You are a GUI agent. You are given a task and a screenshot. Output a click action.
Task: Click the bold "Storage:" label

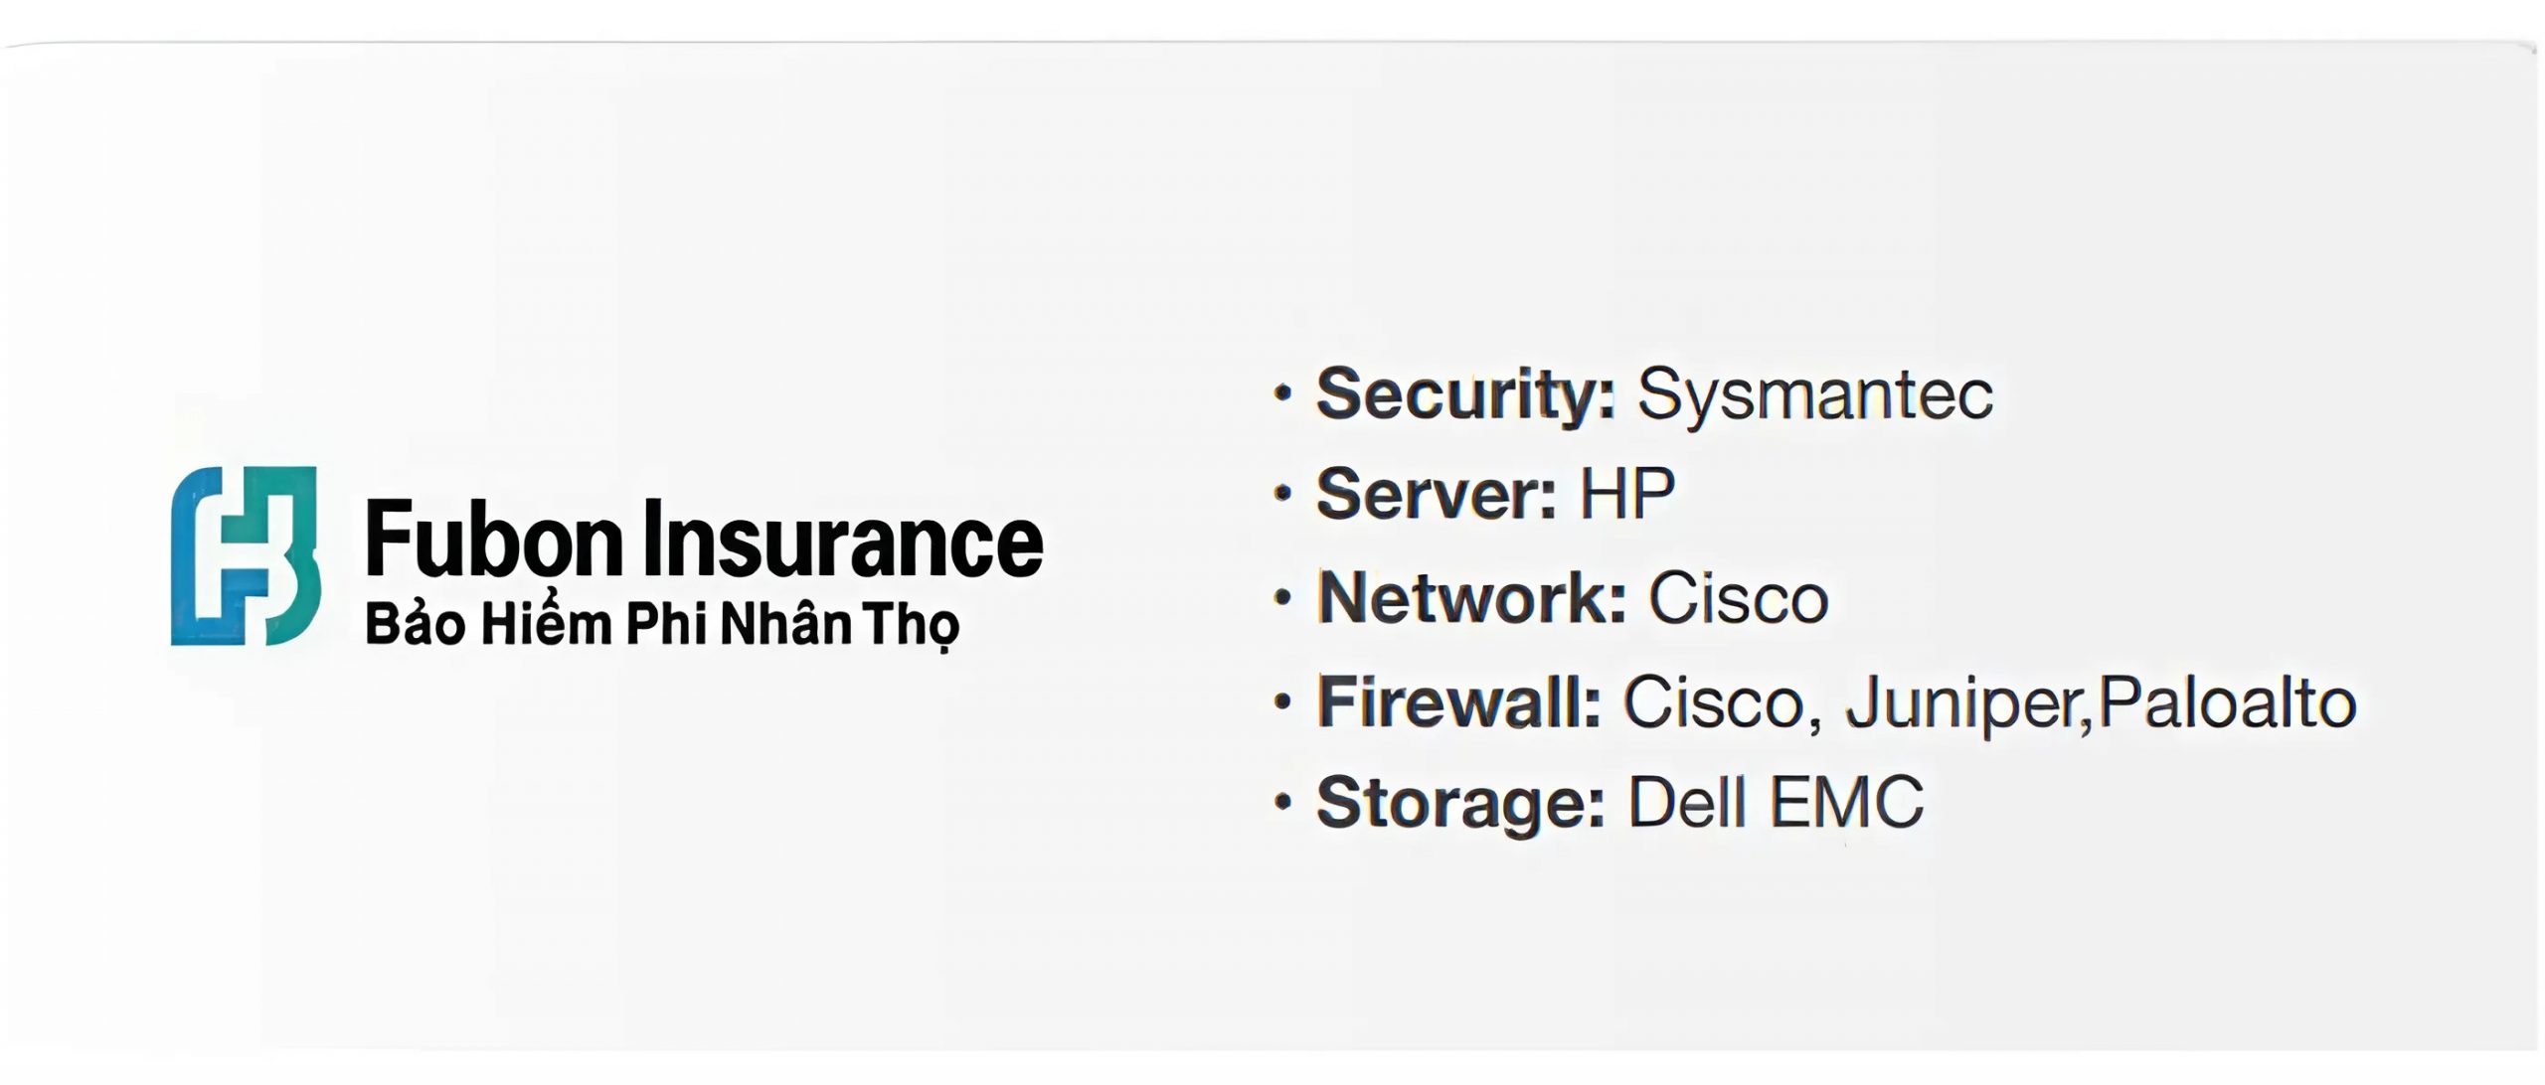pos(1460,802)
